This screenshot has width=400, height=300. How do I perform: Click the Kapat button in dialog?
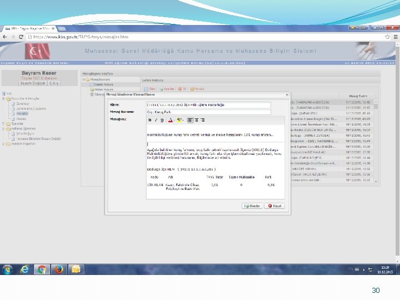coord(274,206)
